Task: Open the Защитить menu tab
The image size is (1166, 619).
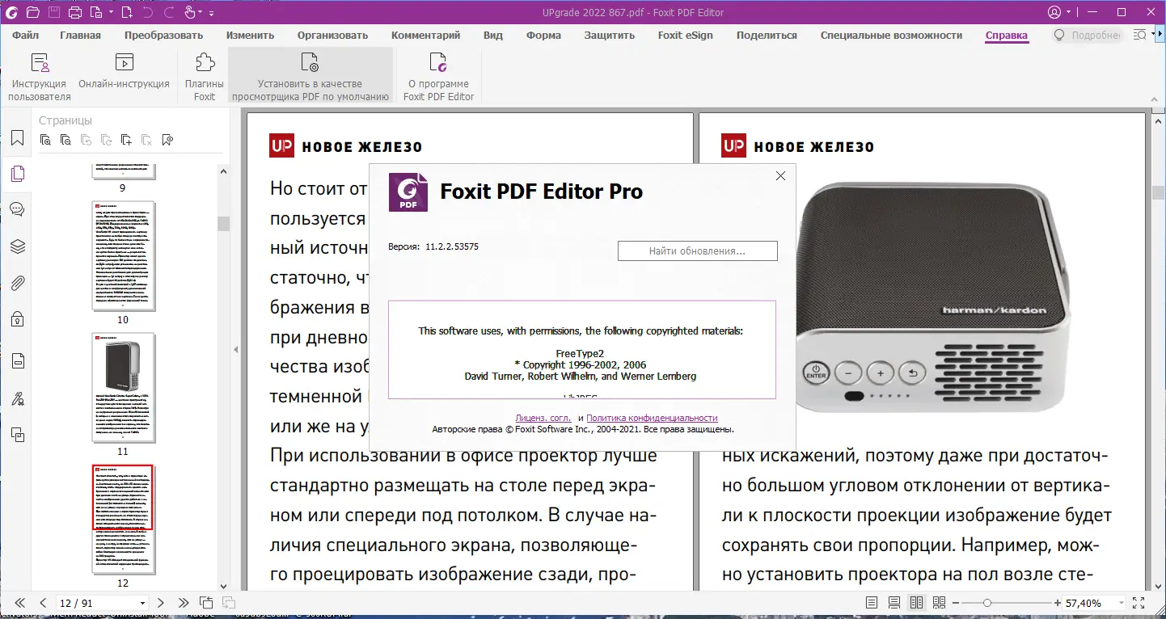Action: coord(610,35)
